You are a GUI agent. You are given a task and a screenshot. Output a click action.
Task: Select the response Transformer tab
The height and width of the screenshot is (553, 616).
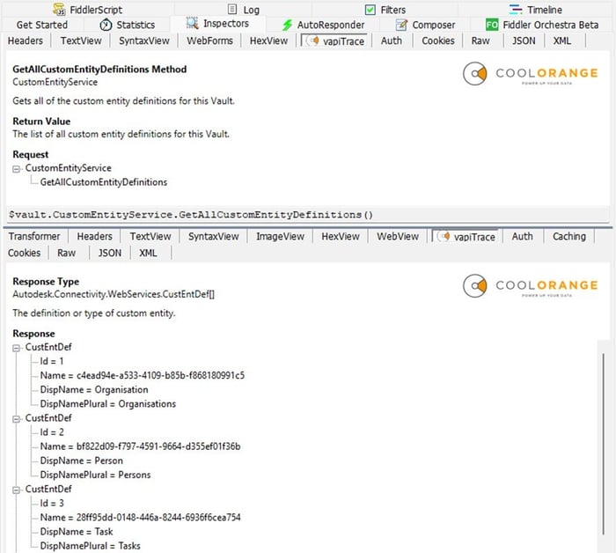34,236
